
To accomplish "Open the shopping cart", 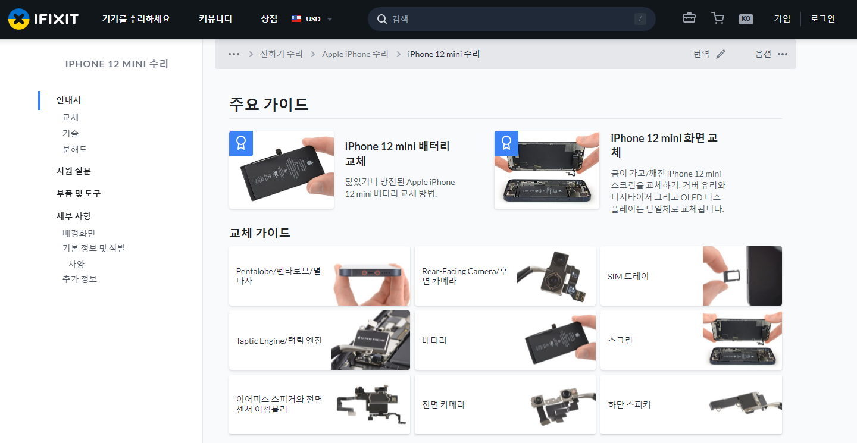I will point(718,18).
